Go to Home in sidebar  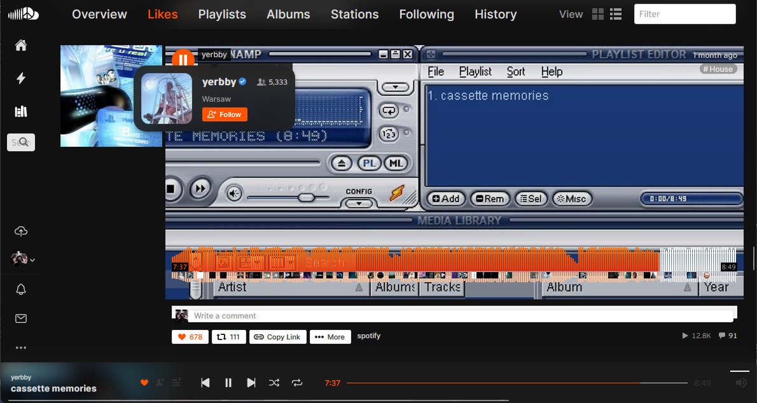[21, 45]
